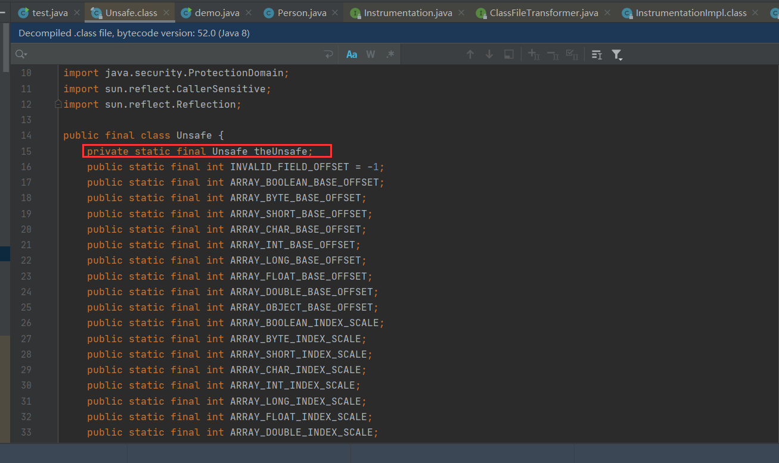Click 'ARRAY_DOUBLE_BASE_OFFSET' identifier
Image resolution: width=779 pixels, height=463 pixels.
(302, 292)
